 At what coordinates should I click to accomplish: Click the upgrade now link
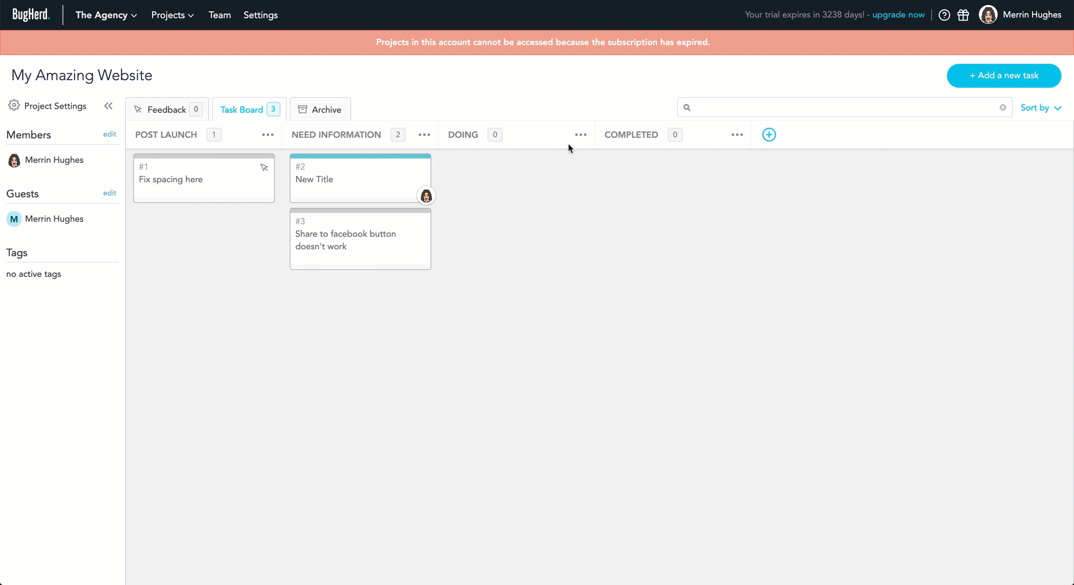(x=898, y=14)
